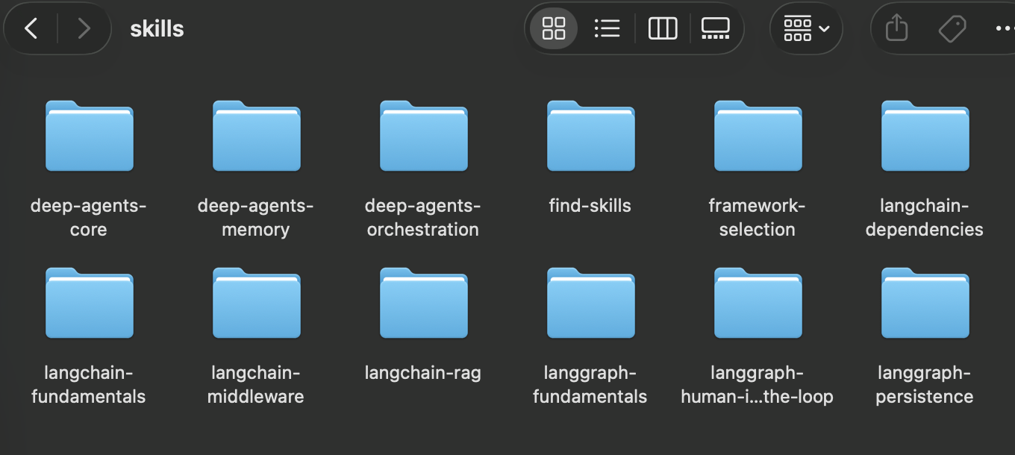The image size is (1015, 455).
Task: Click the deep-agents-memory name label
Action: 256,218
